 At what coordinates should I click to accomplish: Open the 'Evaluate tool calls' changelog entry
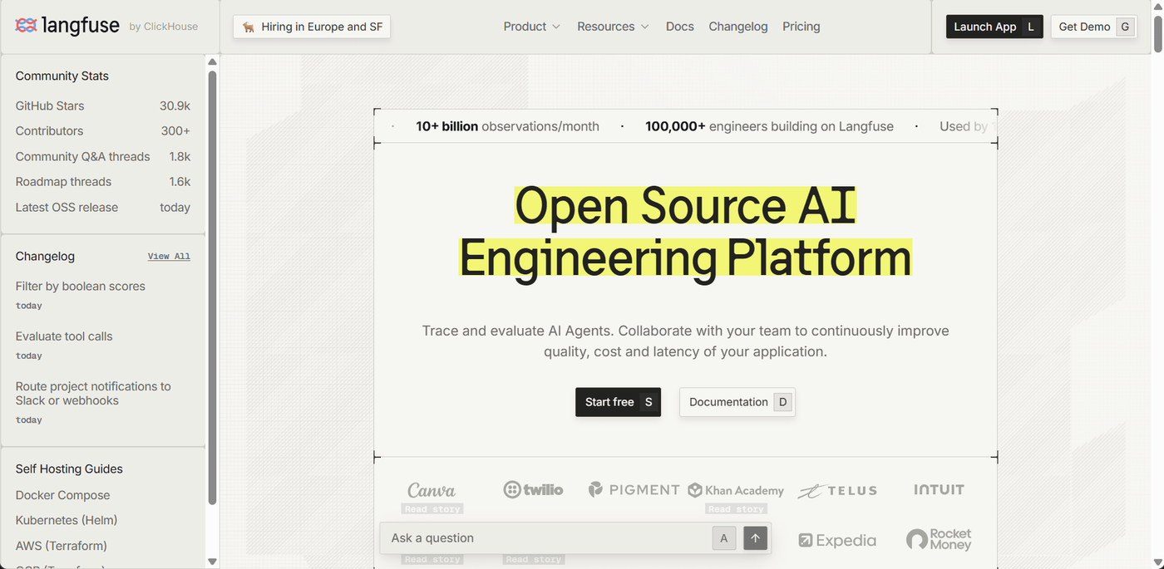pos(64,336)
